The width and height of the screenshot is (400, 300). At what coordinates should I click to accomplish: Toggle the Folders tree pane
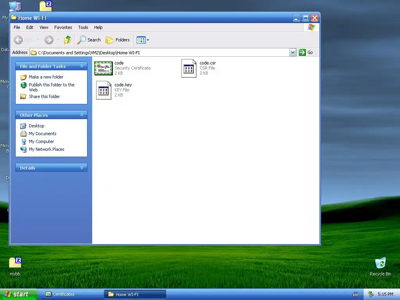coord(118,40)
